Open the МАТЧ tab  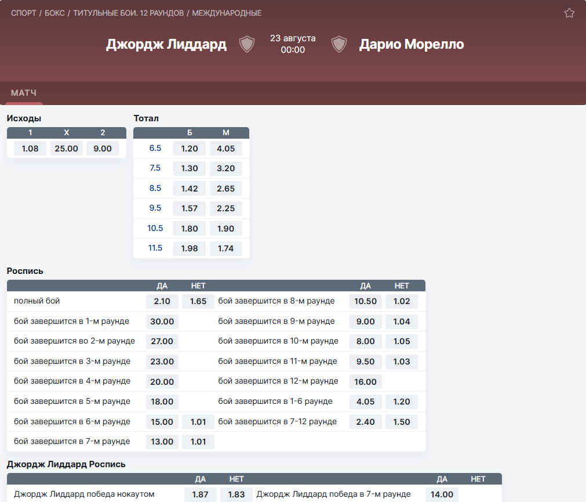tap(24, 93)
